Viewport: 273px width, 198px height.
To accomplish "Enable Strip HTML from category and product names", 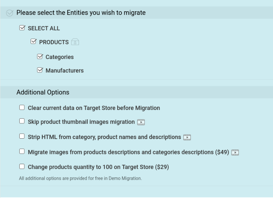I will click(22, 136).
